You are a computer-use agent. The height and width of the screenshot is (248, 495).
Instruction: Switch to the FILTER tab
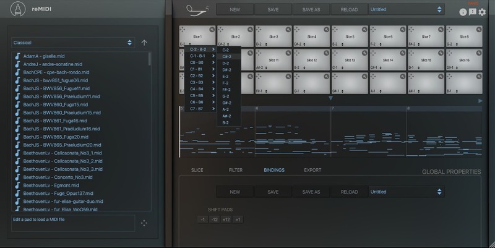click(236, 169)
